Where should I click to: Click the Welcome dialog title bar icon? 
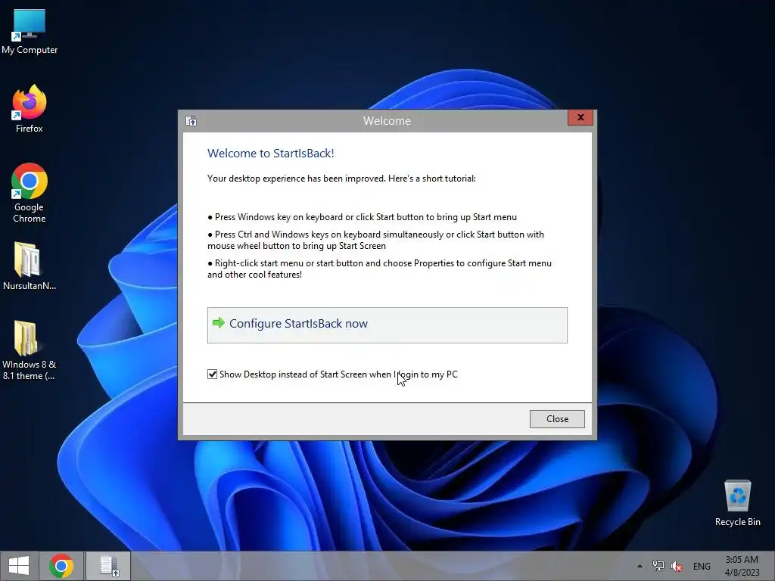pos(191,121)
